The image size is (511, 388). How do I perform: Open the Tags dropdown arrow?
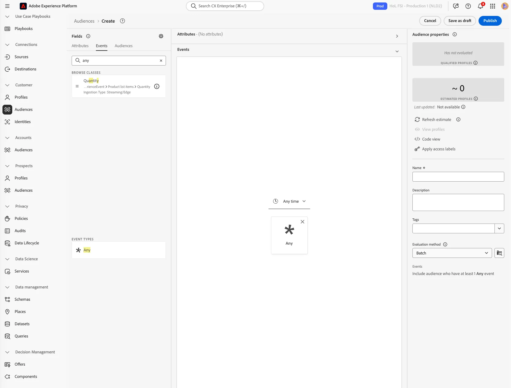pos(499,228)
